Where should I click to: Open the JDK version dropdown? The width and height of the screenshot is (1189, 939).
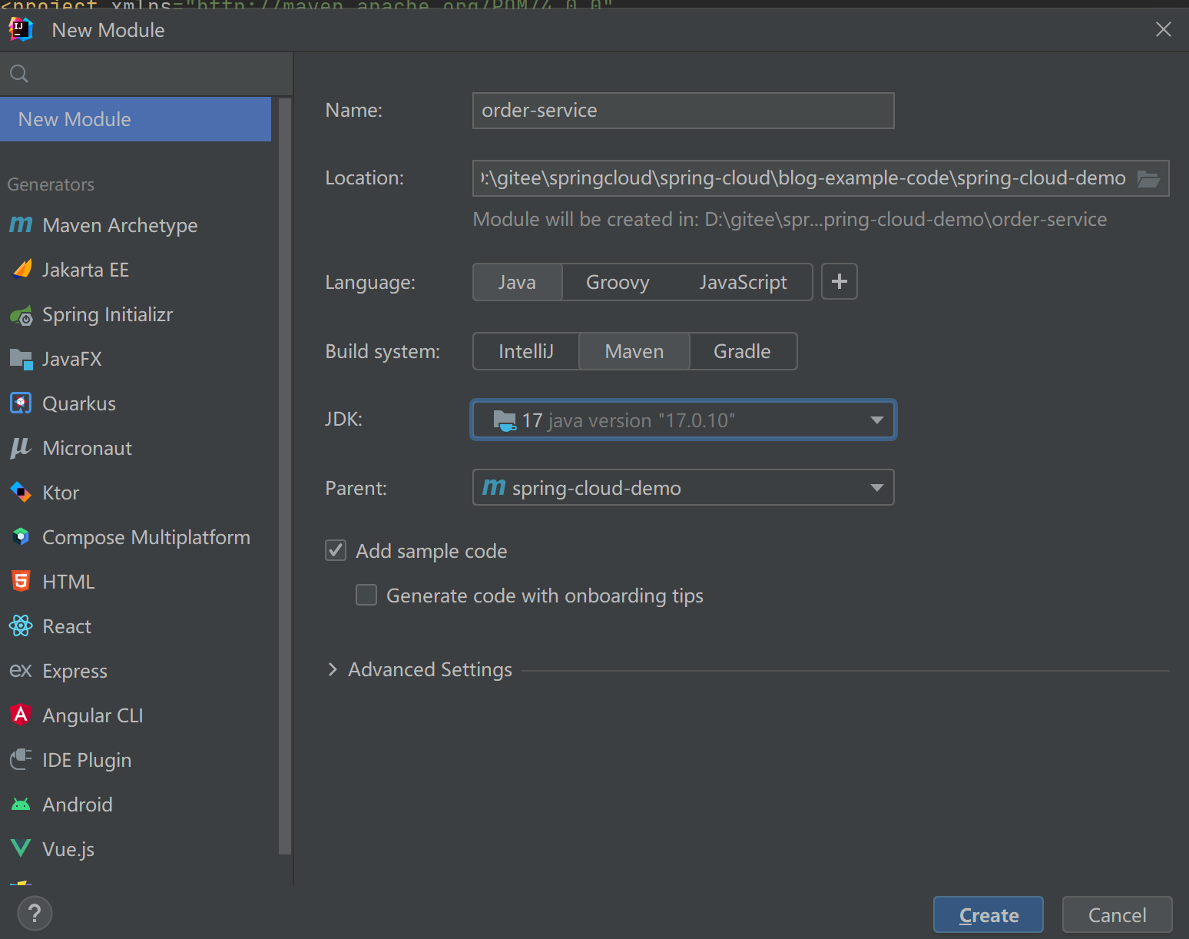[x=684, y=420]
